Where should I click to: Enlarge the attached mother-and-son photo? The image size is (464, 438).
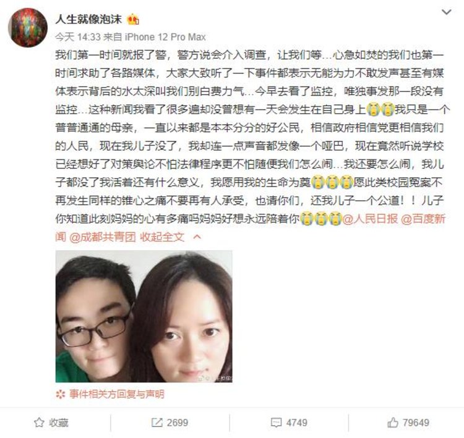[144, 316]
